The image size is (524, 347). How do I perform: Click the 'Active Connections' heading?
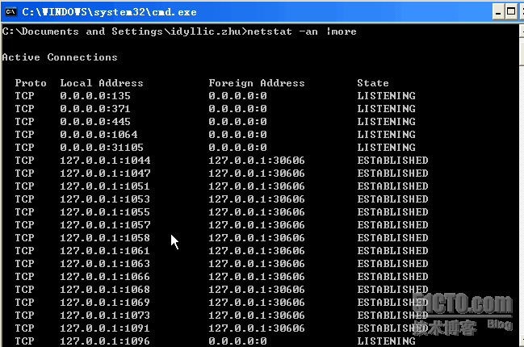point(60,57)
